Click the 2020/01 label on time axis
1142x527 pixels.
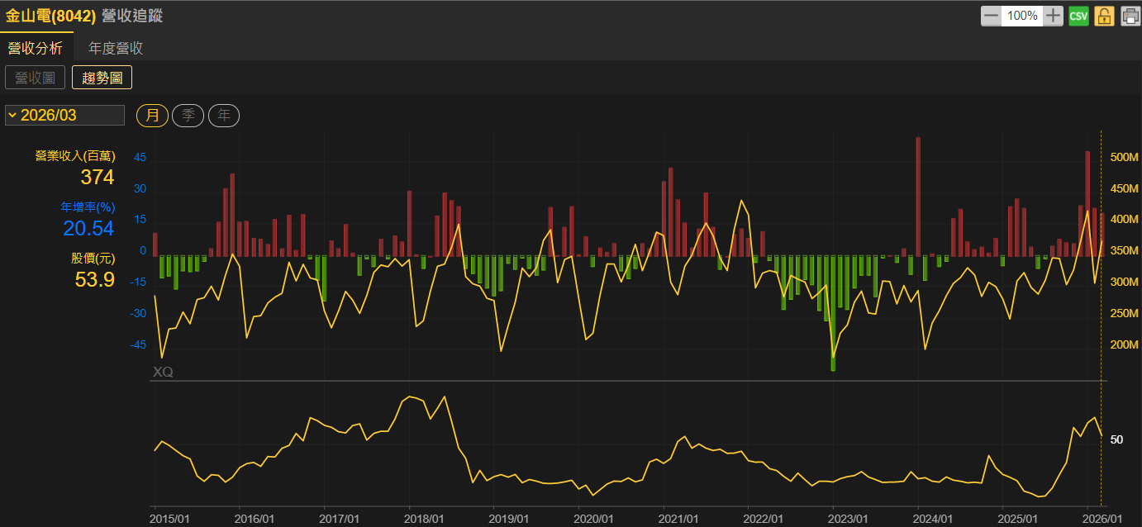tap(593, 518)
